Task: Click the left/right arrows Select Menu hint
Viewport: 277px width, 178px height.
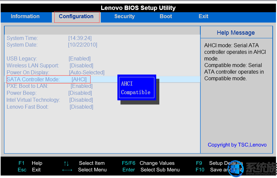Action: (84, 170)
